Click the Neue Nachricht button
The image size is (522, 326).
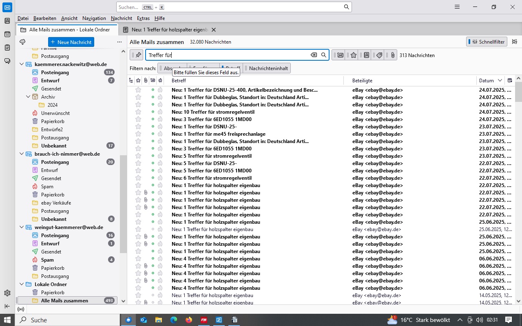pyautogui.click(x=71, y=42)
